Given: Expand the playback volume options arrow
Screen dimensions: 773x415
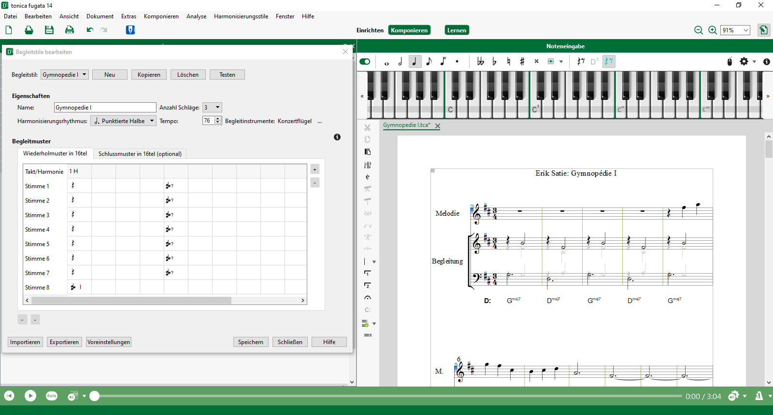Looking at the screenshot, I should point(84,396).
